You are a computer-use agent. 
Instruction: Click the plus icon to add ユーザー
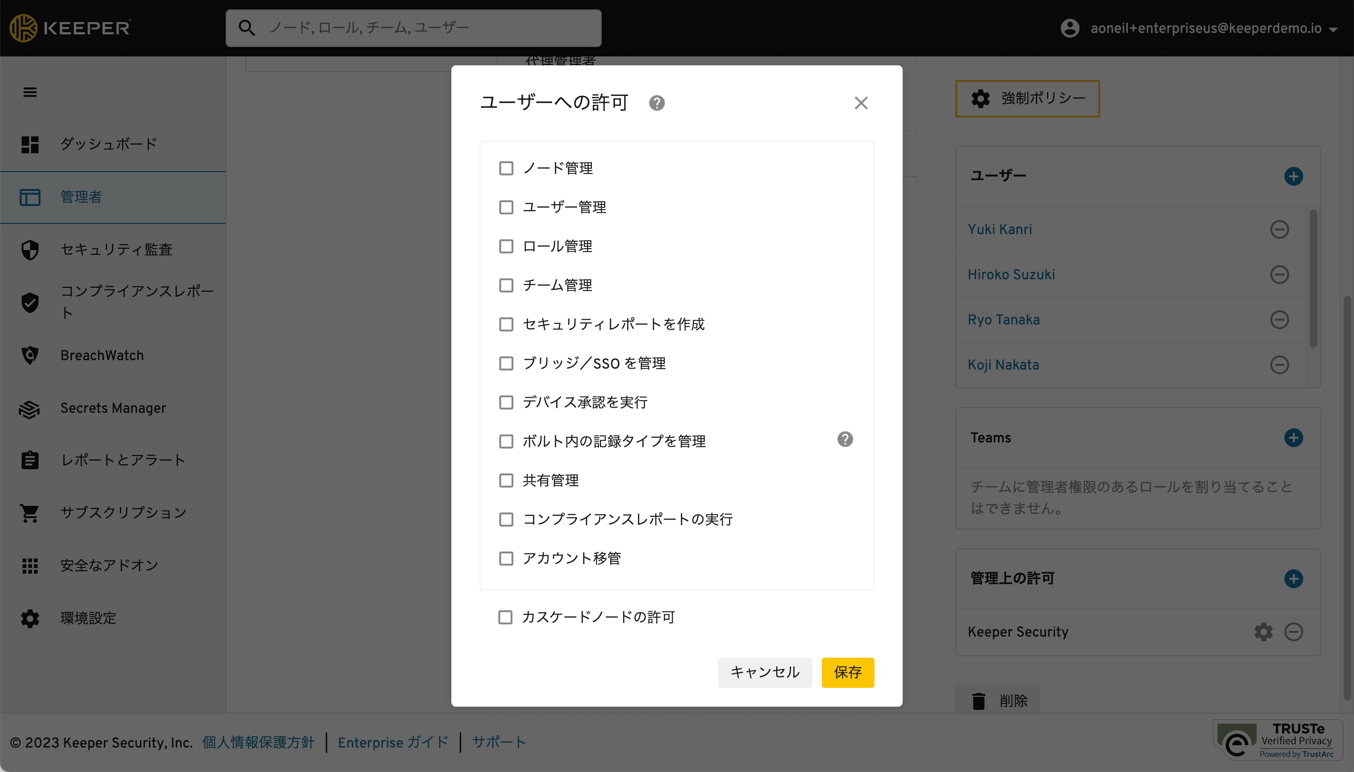point(1293,176)
